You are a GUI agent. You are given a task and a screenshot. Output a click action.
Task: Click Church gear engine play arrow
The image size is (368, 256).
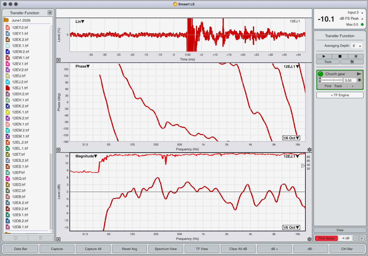pos(359,74)
